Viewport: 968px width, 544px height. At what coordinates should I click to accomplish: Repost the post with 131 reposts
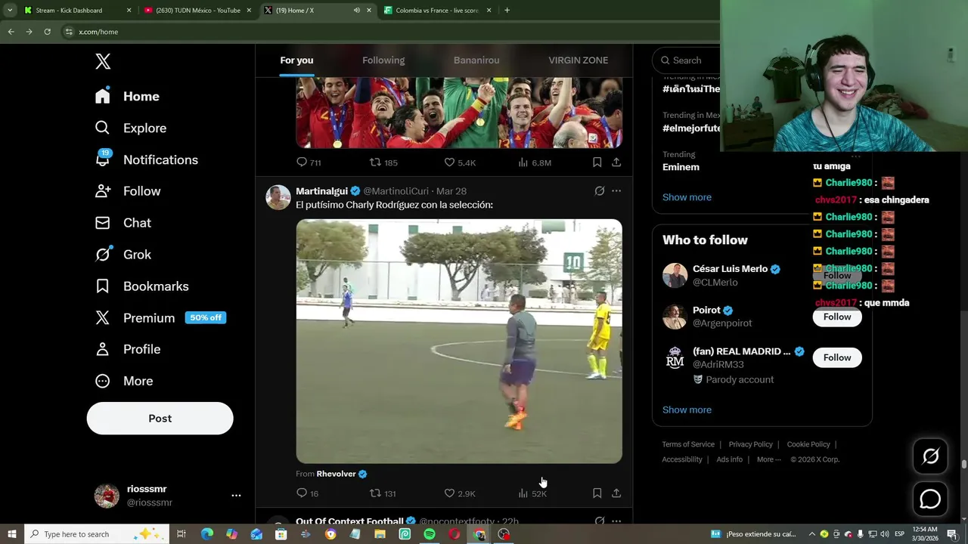[x=383, y=493]
